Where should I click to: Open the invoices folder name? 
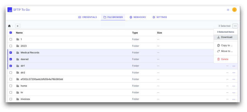[25, 99]
